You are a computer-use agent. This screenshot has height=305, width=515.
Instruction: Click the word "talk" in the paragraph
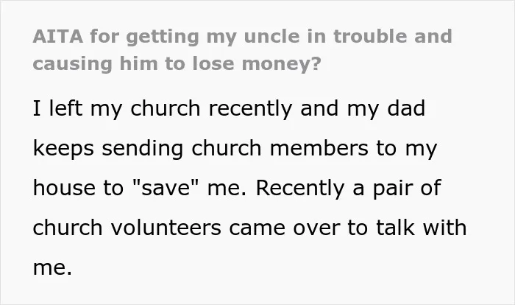[x=395, y=228]
